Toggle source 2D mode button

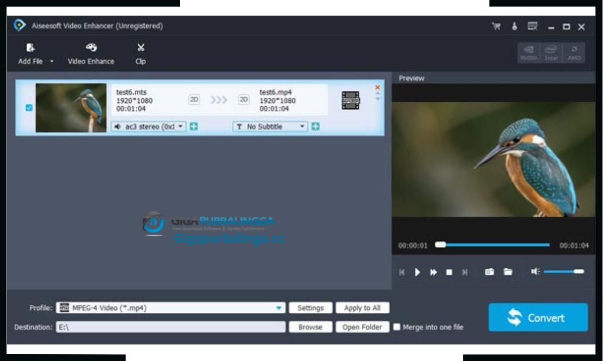(x=194, y=100)
